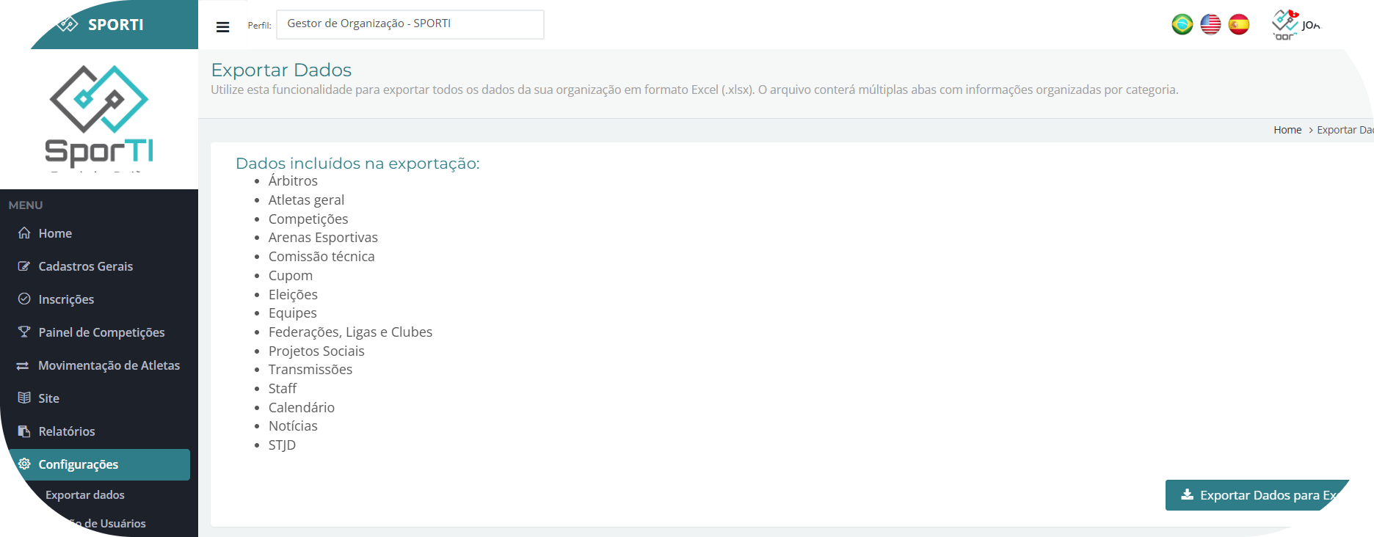Click the Relatórios report icon
1374x537 pixels.
pos(24,431)
